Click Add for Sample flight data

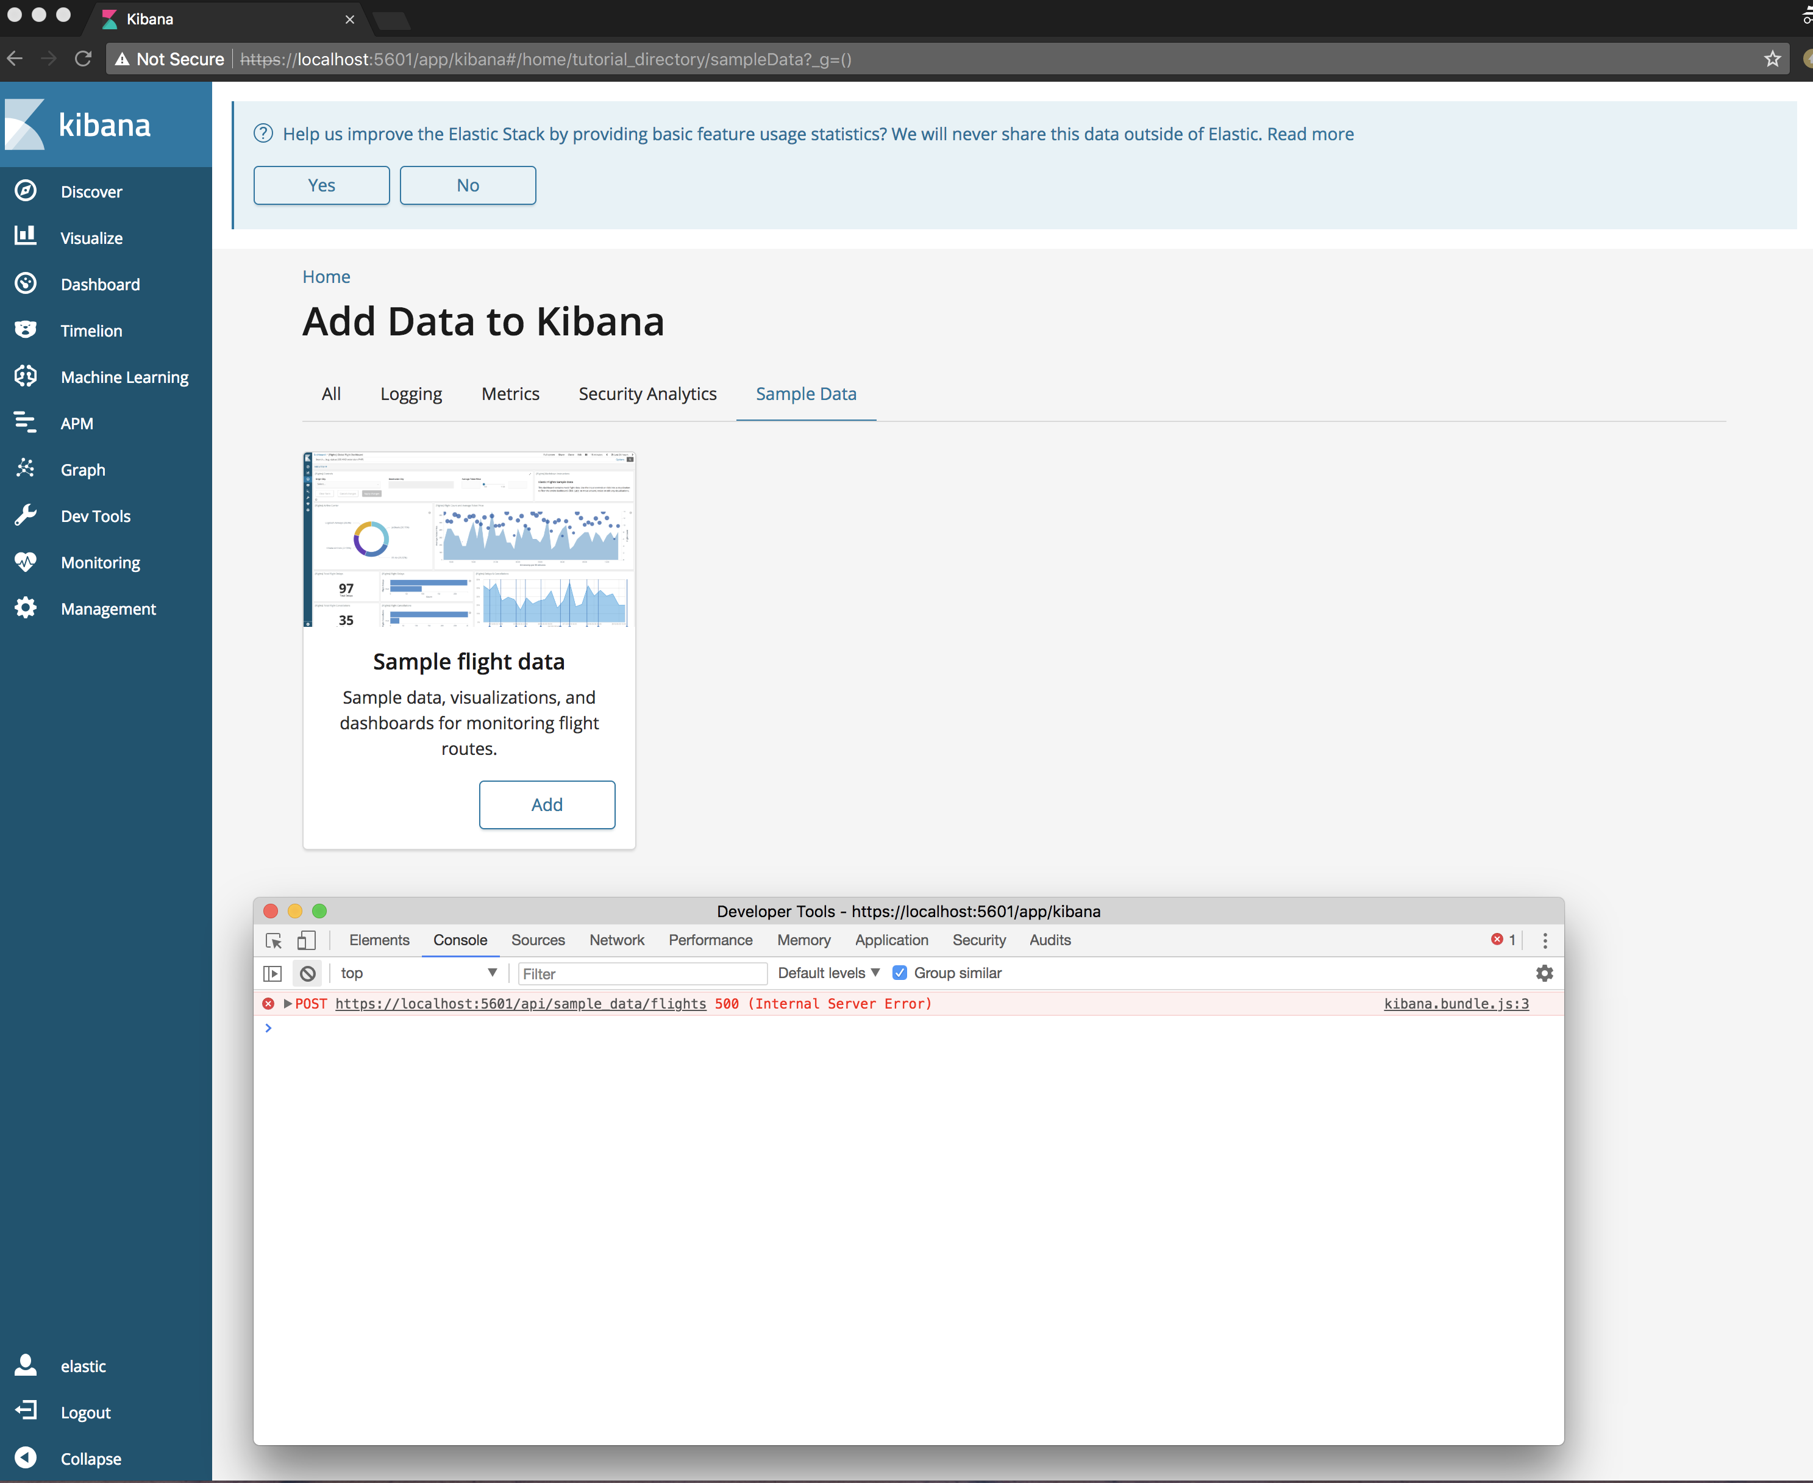(547, 805)
